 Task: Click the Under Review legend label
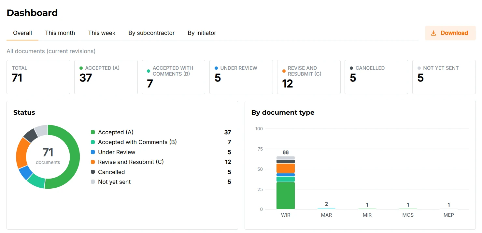tap(117, 152)
